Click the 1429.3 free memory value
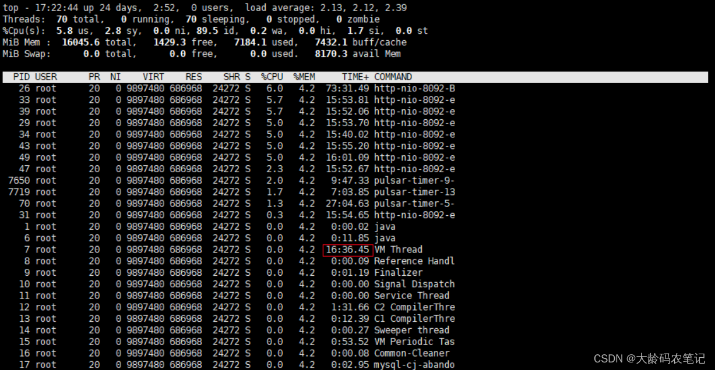 (170, 42)
